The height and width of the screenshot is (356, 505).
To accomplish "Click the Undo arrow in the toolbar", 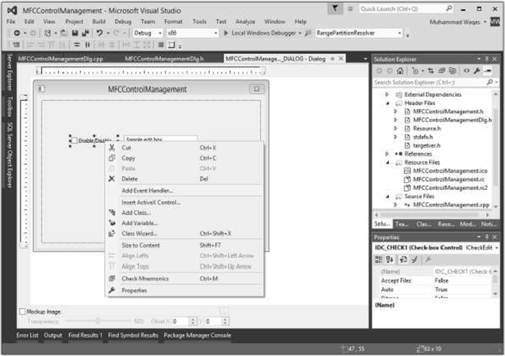I will pyautogui.click(x=99, y=33).
